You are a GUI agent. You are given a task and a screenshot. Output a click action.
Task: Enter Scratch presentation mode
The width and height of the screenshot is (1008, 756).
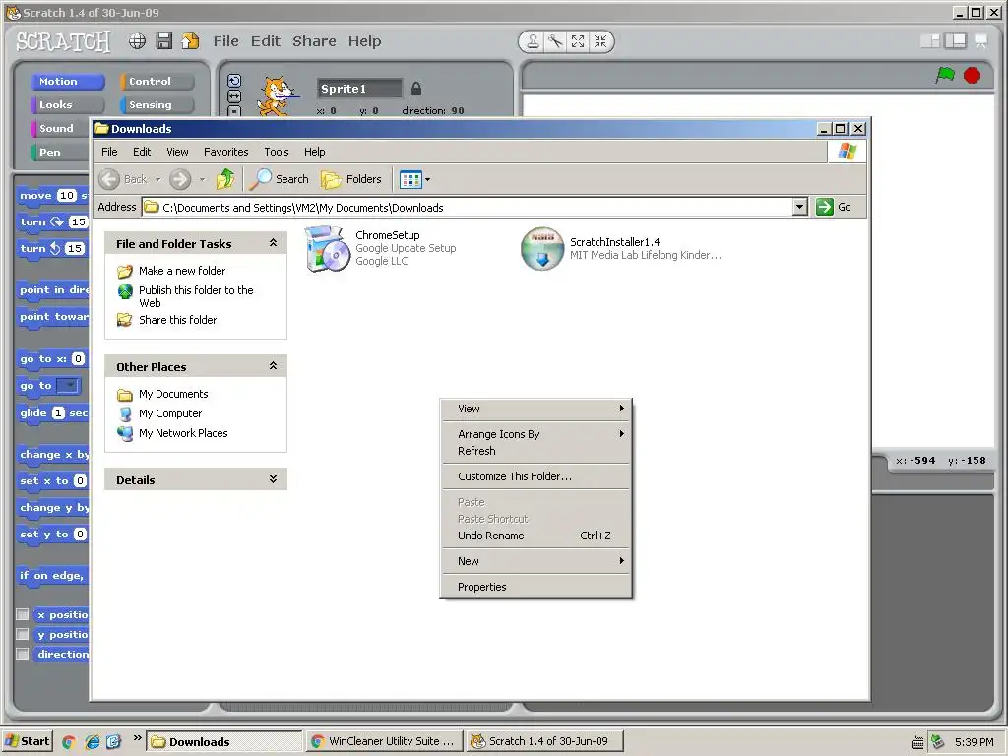981,41
